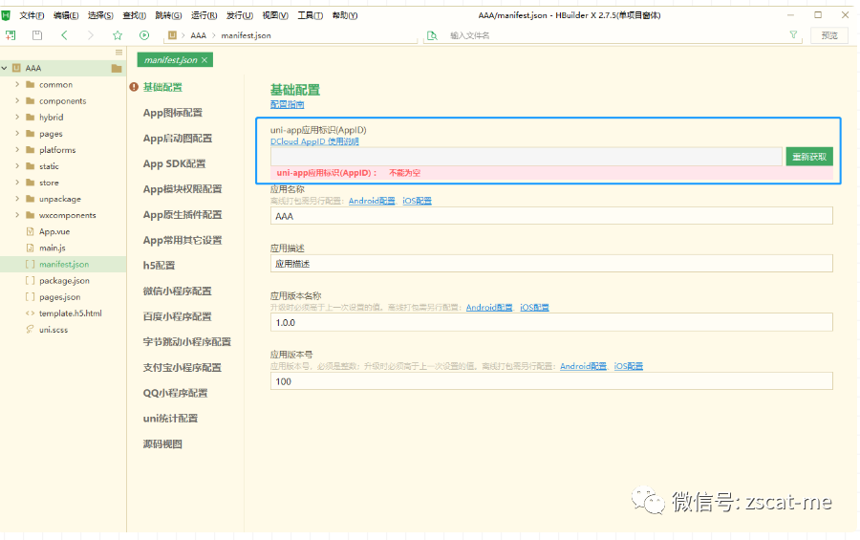Expand the components folder
The image size is (860, 540).
[17, 101]
